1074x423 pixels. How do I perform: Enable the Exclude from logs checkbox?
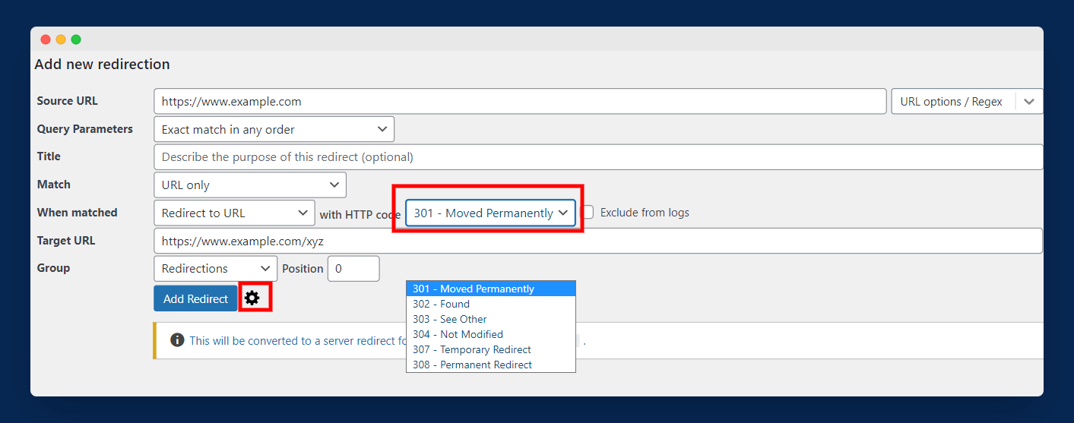pyautogui.click(x=588, y=213)
